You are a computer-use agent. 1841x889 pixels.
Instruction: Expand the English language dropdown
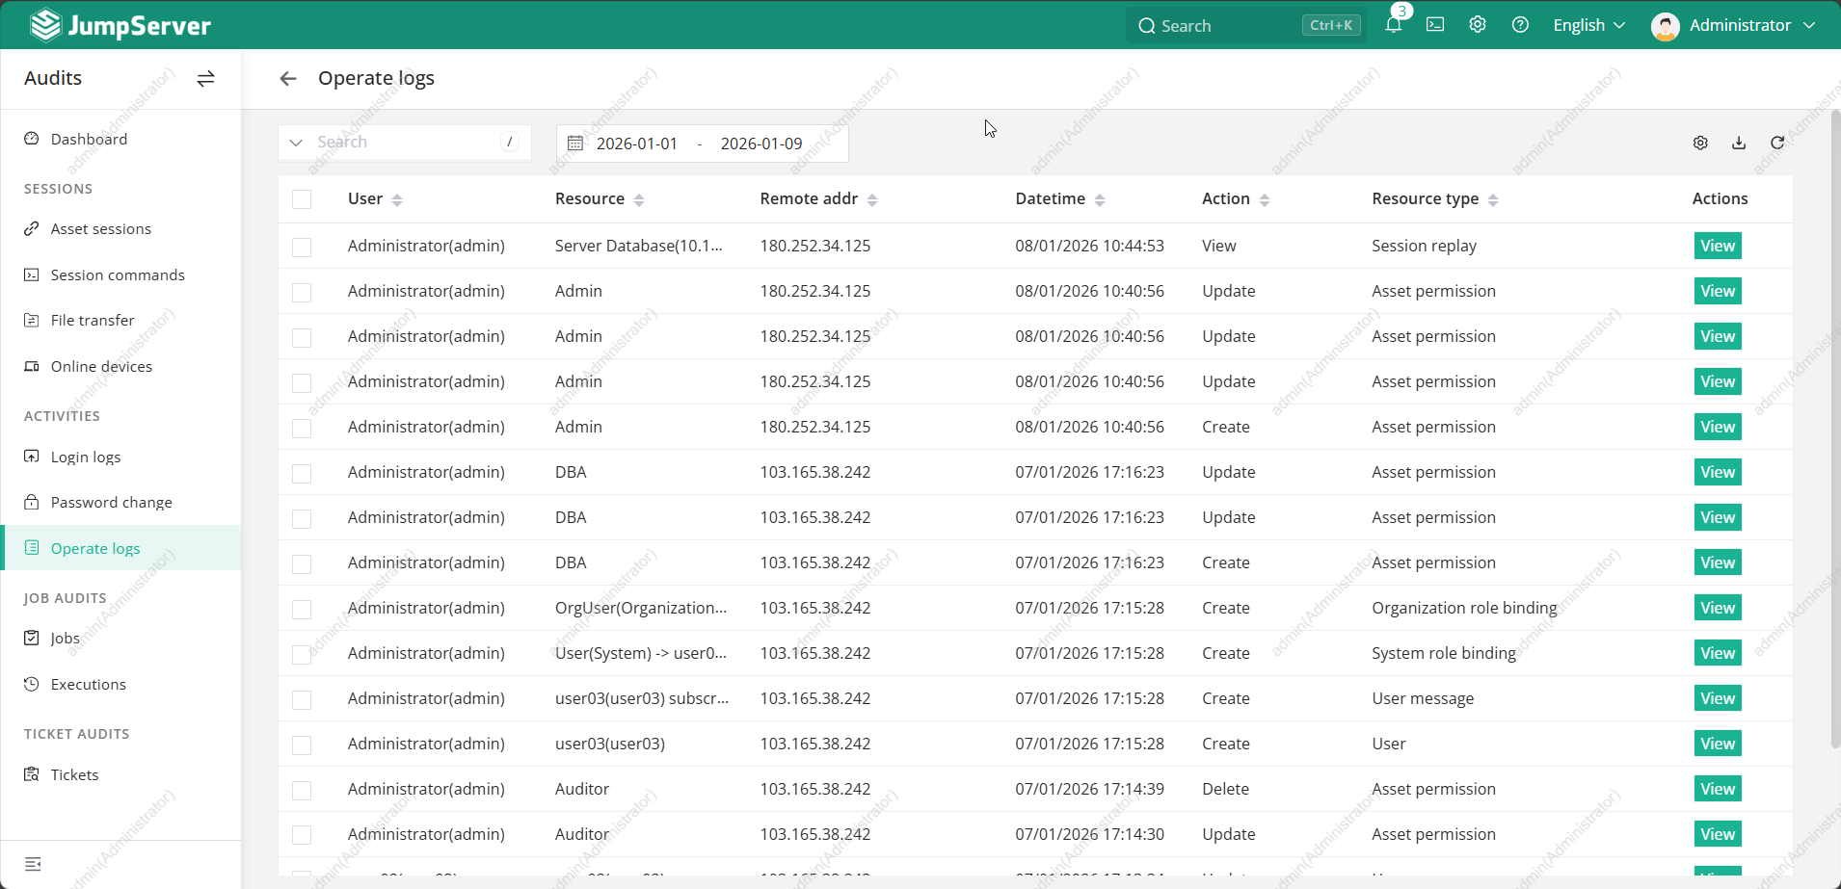pyautogui.click(x=1588, y=25)
